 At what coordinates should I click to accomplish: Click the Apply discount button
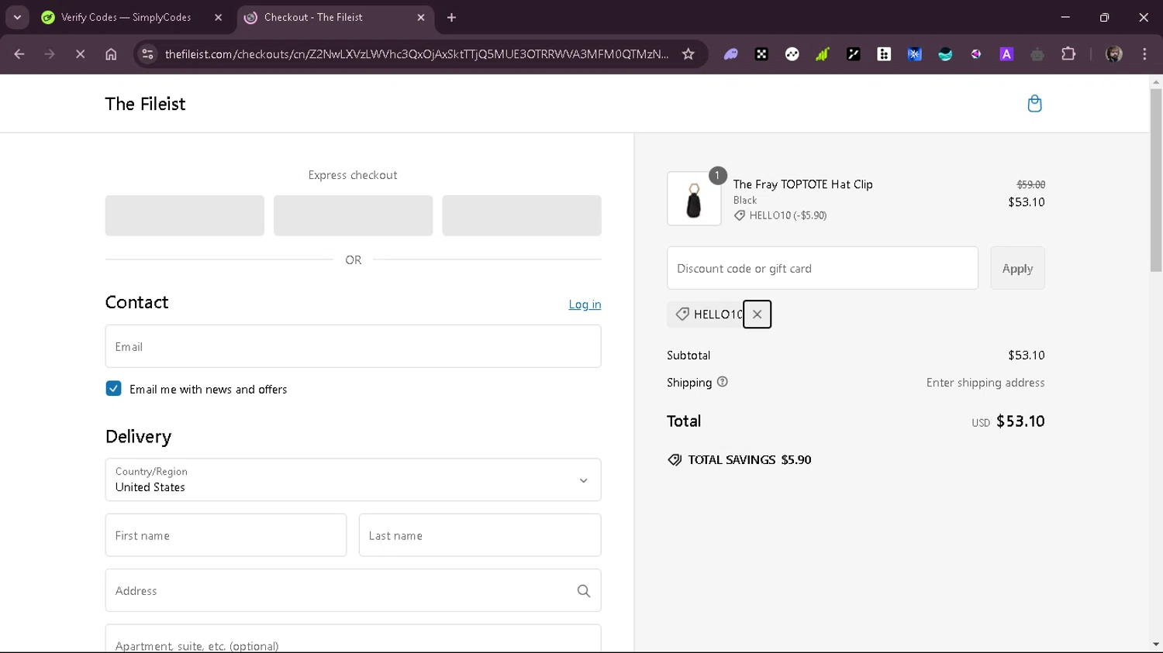pos(1017,268)
